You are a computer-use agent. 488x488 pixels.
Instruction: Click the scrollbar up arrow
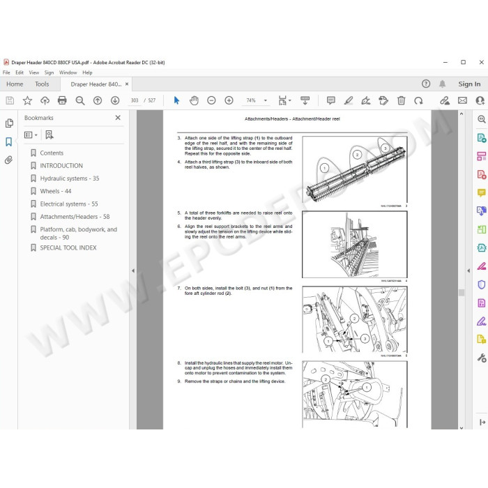(462, 114)
